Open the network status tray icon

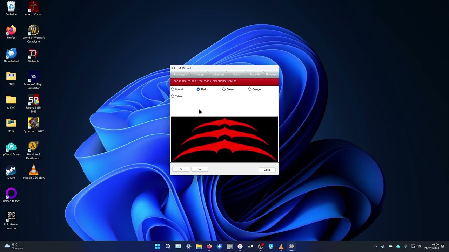click(413, 246)
